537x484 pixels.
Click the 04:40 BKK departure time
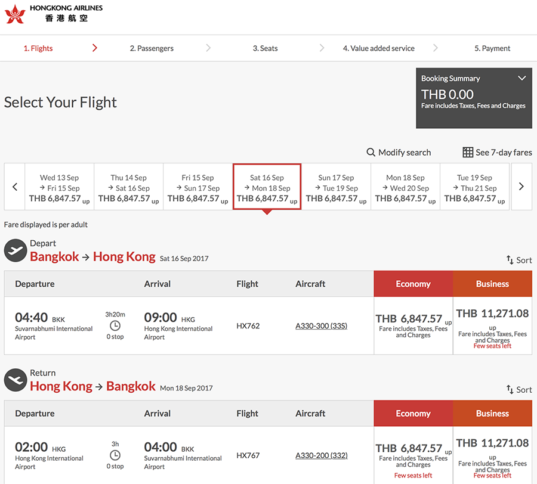coord(40,318)
